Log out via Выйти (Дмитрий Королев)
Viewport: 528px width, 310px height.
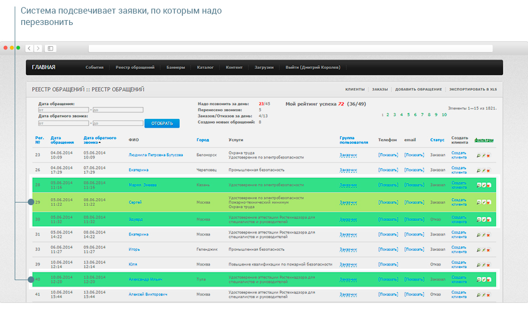(313, 67)
